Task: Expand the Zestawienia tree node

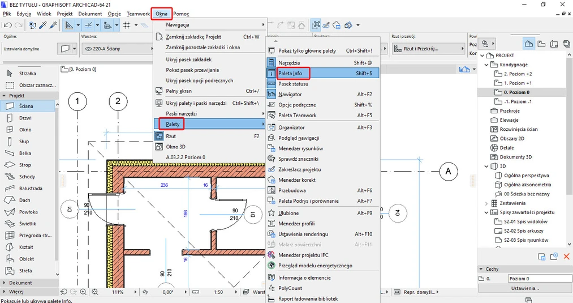Action: [486, 203]
